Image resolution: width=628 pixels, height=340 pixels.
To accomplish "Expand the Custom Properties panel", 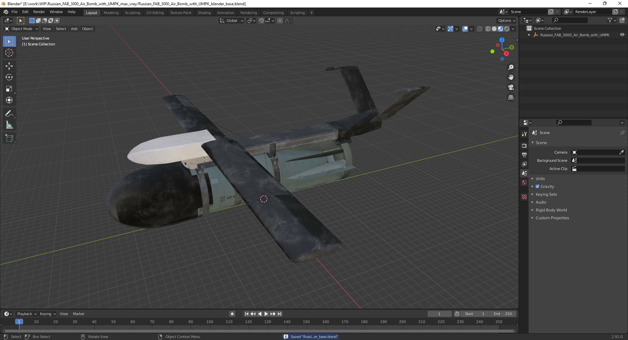I will (552, 218).
